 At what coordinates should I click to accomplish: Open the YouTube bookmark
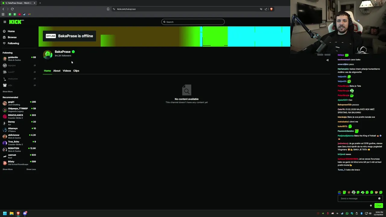point(20,14)
